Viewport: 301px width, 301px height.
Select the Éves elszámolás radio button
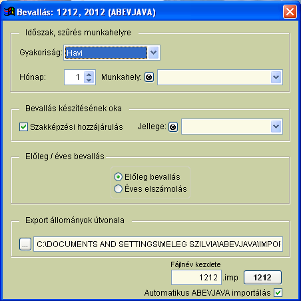[118, 189]
